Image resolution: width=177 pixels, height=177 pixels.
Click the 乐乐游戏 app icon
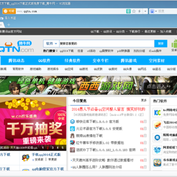click(x=157, y=163)
